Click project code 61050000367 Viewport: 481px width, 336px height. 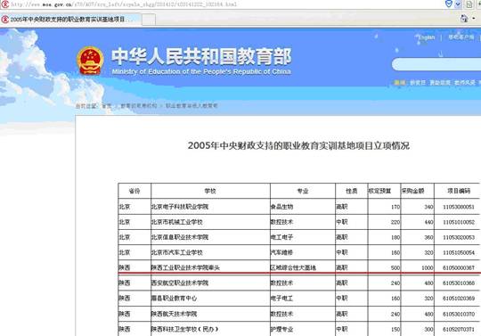(459, 268)
